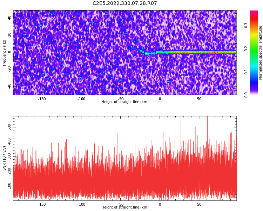263x211 pixels.
Task: Click the 300 tick on the SNR axis
Action: tap(9, 156)
